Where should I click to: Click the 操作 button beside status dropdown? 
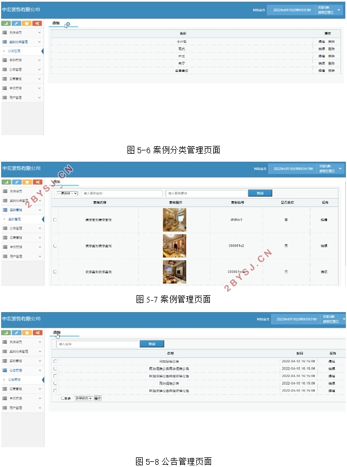click(98, 398)
